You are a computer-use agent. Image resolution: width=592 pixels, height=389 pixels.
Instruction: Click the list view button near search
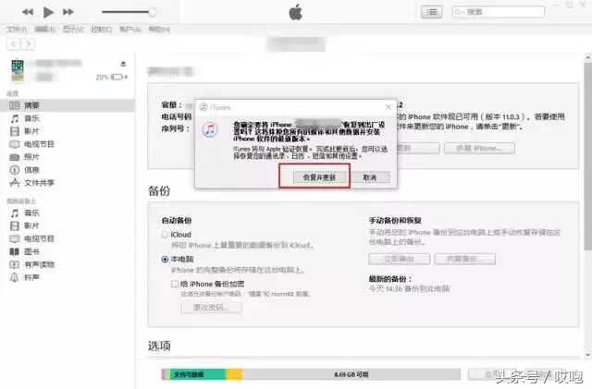point(432,12)
